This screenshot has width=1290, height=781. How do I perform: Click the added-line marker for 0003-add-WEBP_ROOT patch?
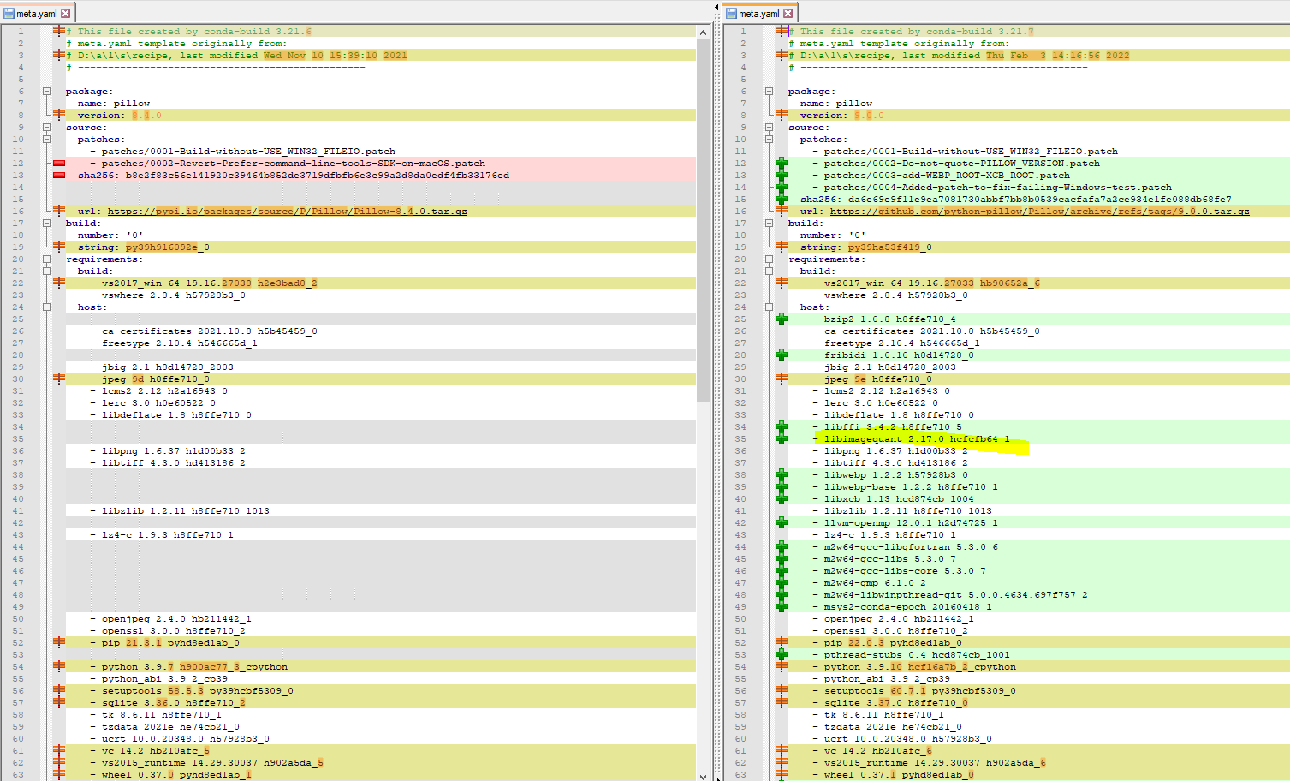click(782, 175)
